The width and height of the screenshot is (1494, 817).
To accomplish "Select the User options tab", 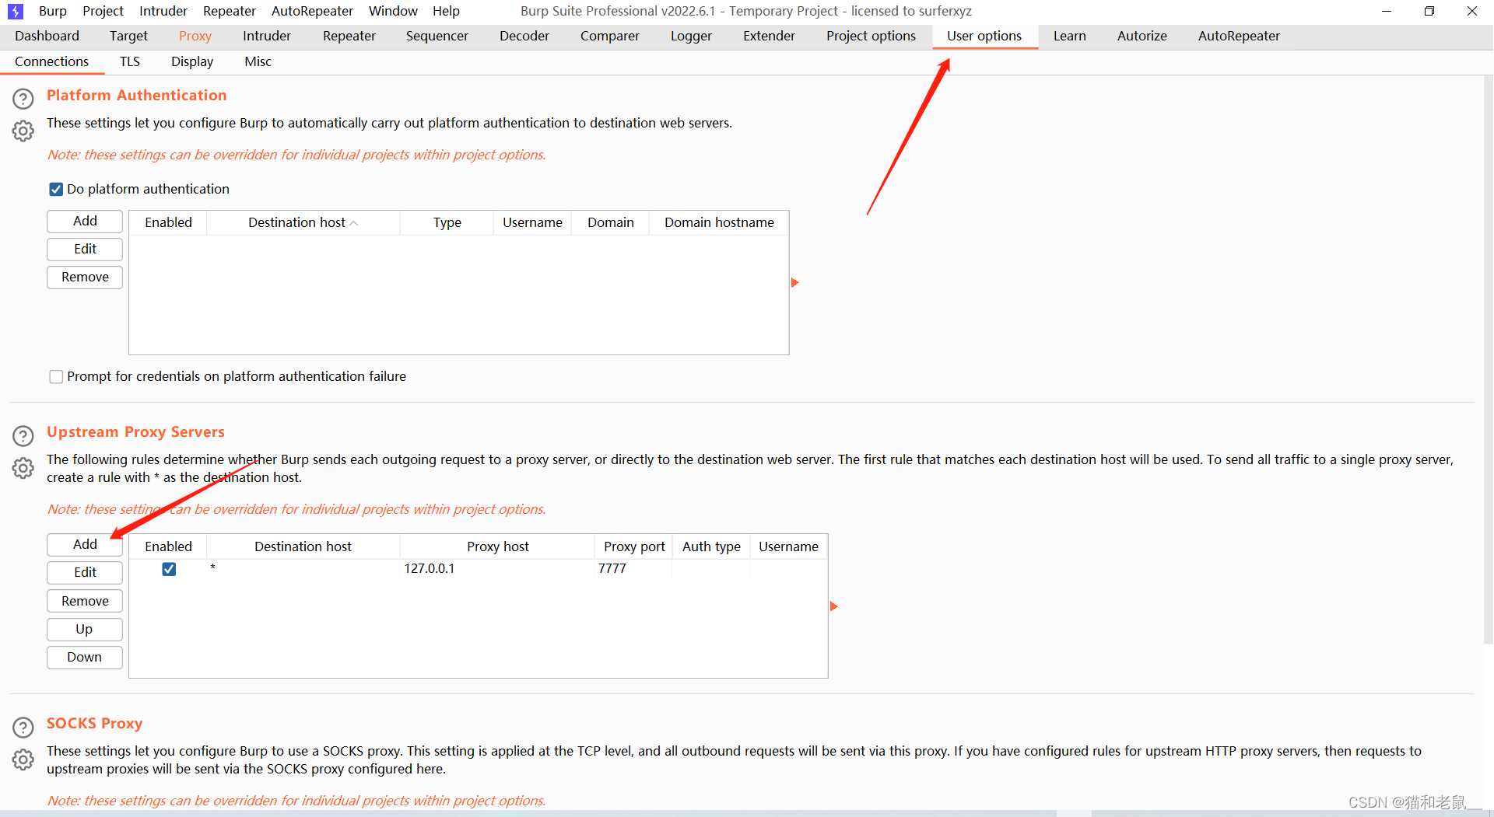I will coord(984,36).
